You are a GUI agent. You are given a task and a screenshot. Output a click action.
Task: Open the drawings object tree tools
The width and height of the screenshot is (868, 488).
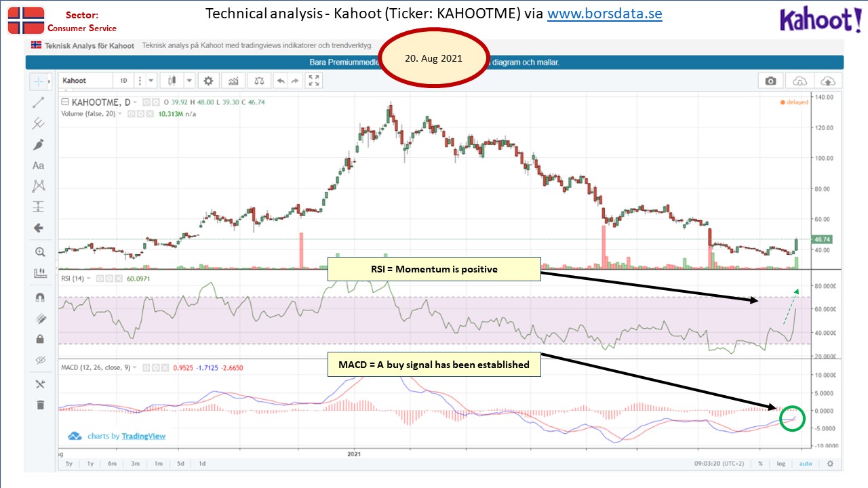(39, 384)
